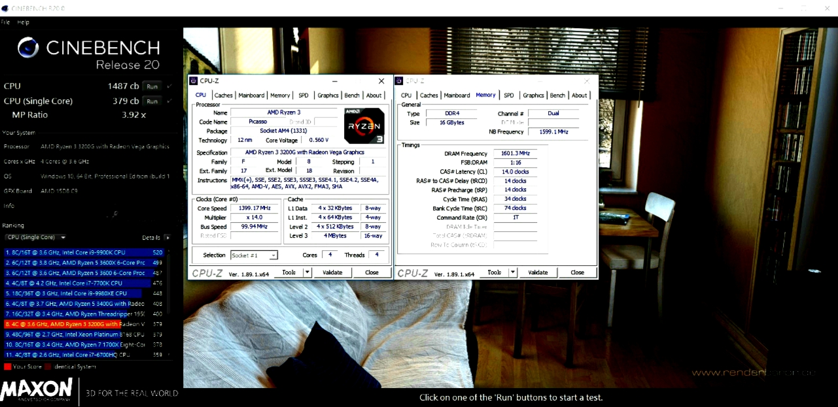Switch to SPD tab in left CPU-Z
The width and height of the screenshot is (838, 407).
click(304, 95)
